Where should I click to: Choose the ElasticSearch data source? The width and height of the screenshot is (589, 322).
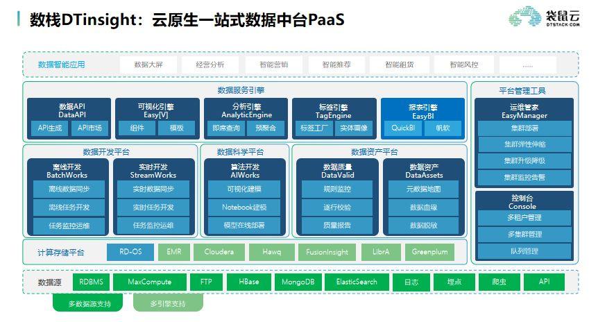point(357,282)
